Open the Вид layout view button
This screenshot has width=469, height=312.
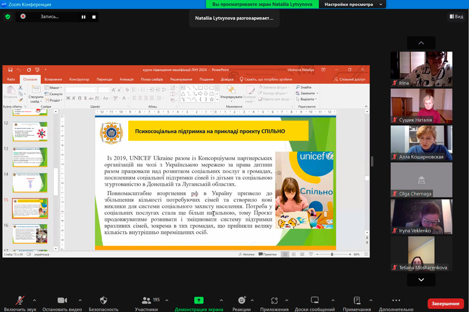click(x=456, y=17)
